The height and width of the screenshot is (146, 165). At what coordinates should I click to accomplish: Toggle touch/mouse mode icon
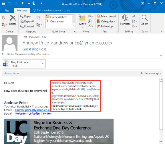coord(34,3)
